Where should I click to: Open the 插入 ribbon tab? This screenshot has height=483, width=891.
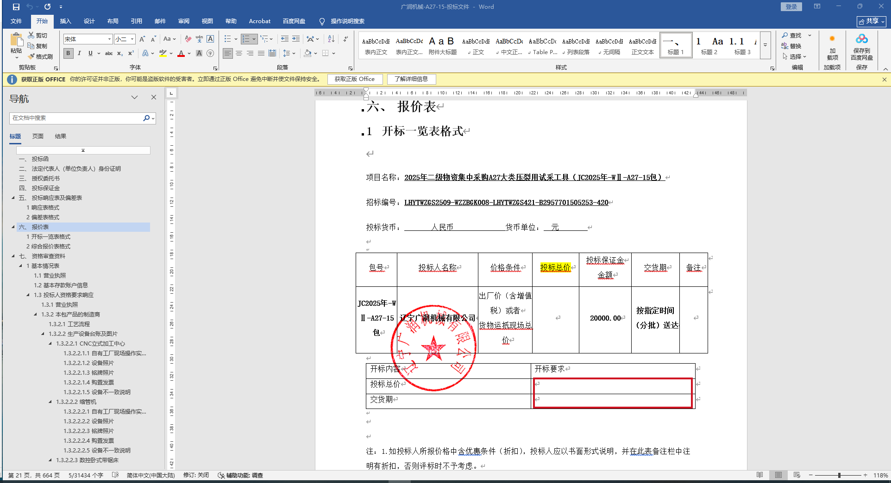tap(65, 21)
